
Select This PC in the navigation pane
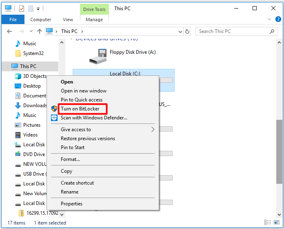point(30,66)
